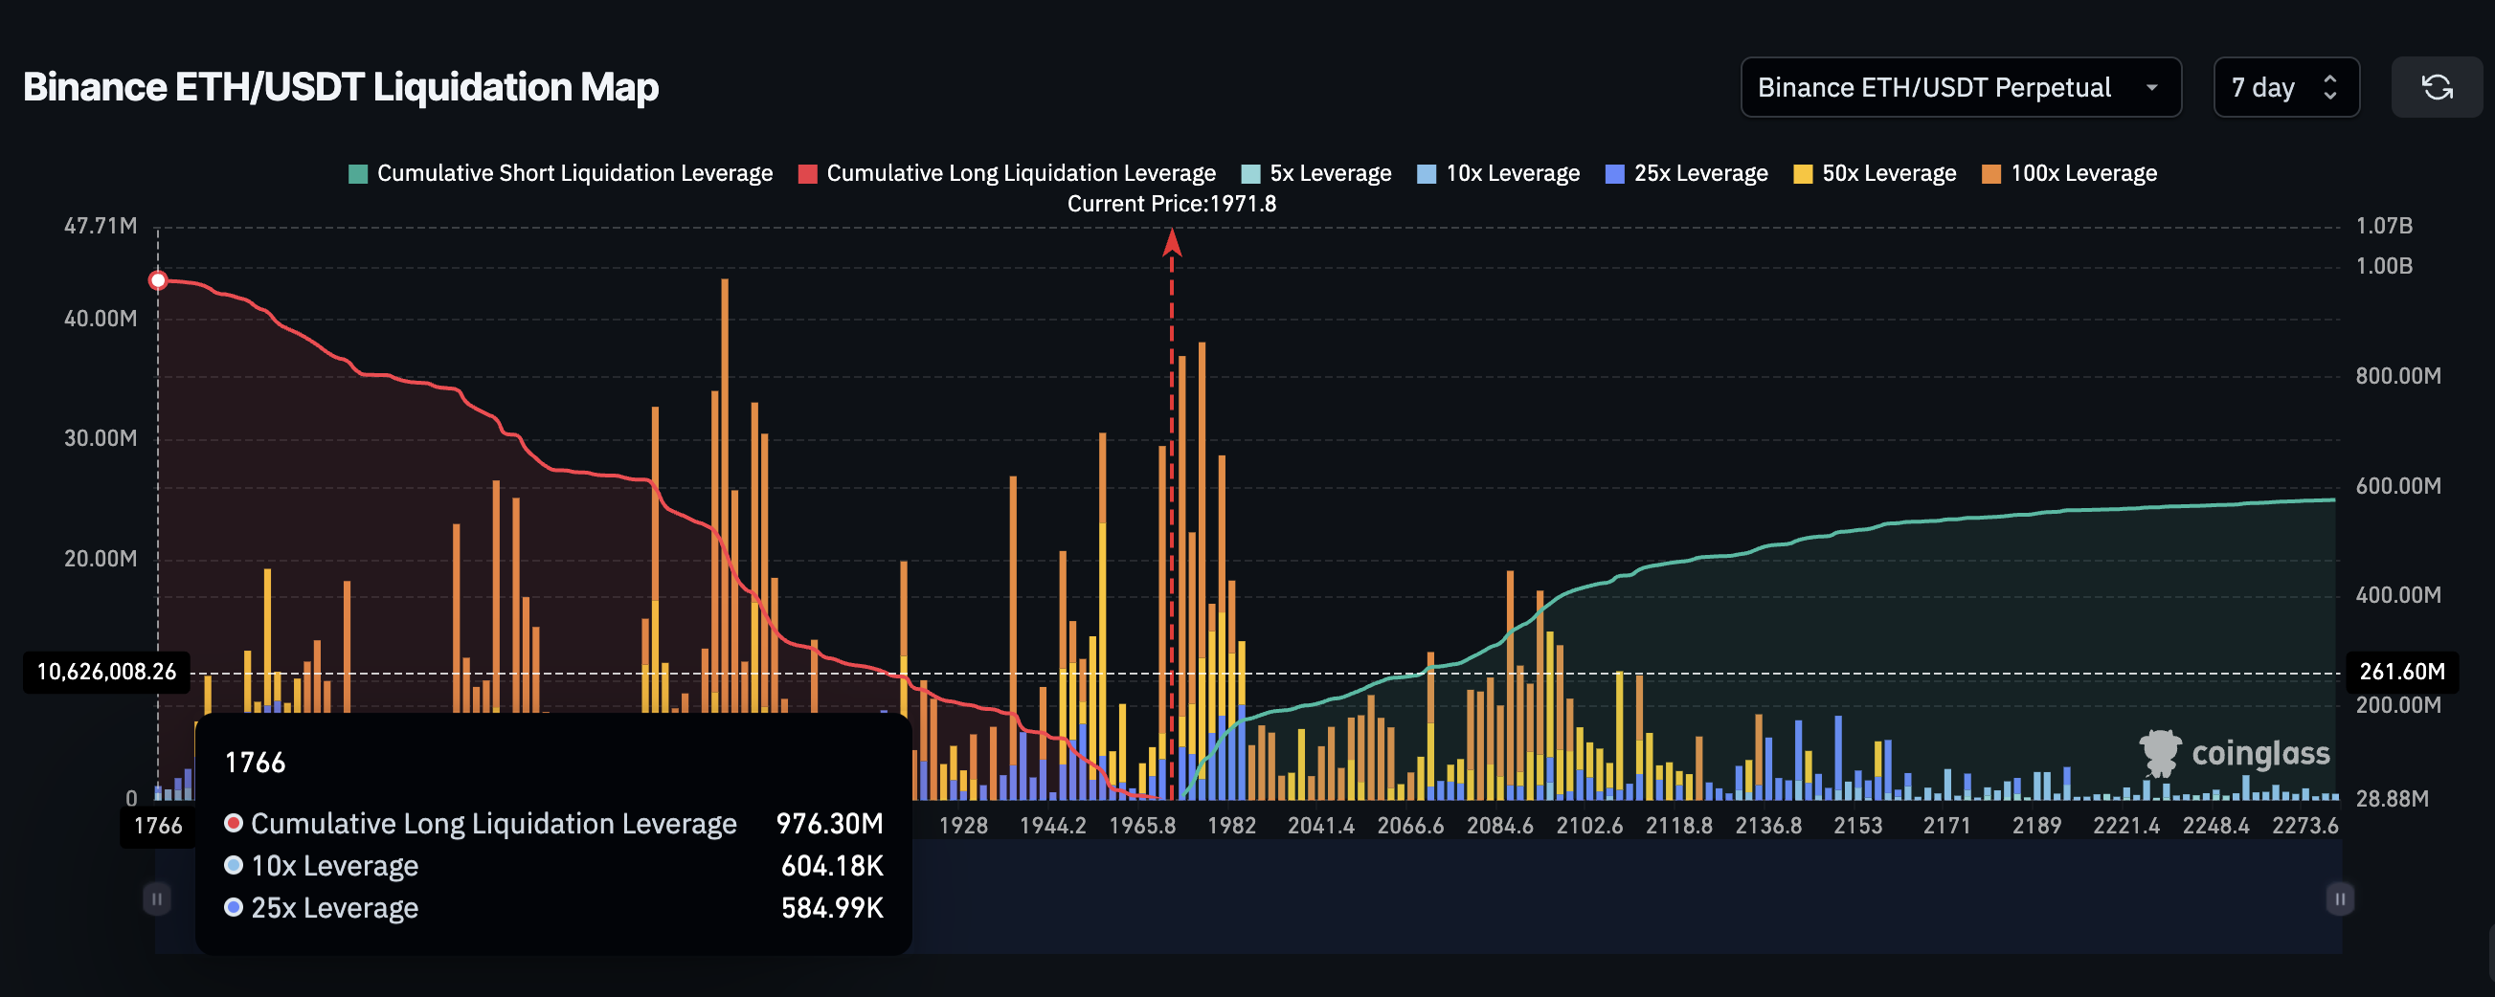
Task: Click the caret next to Binance ETH/USDT Perpetual
Action: 2152,87
